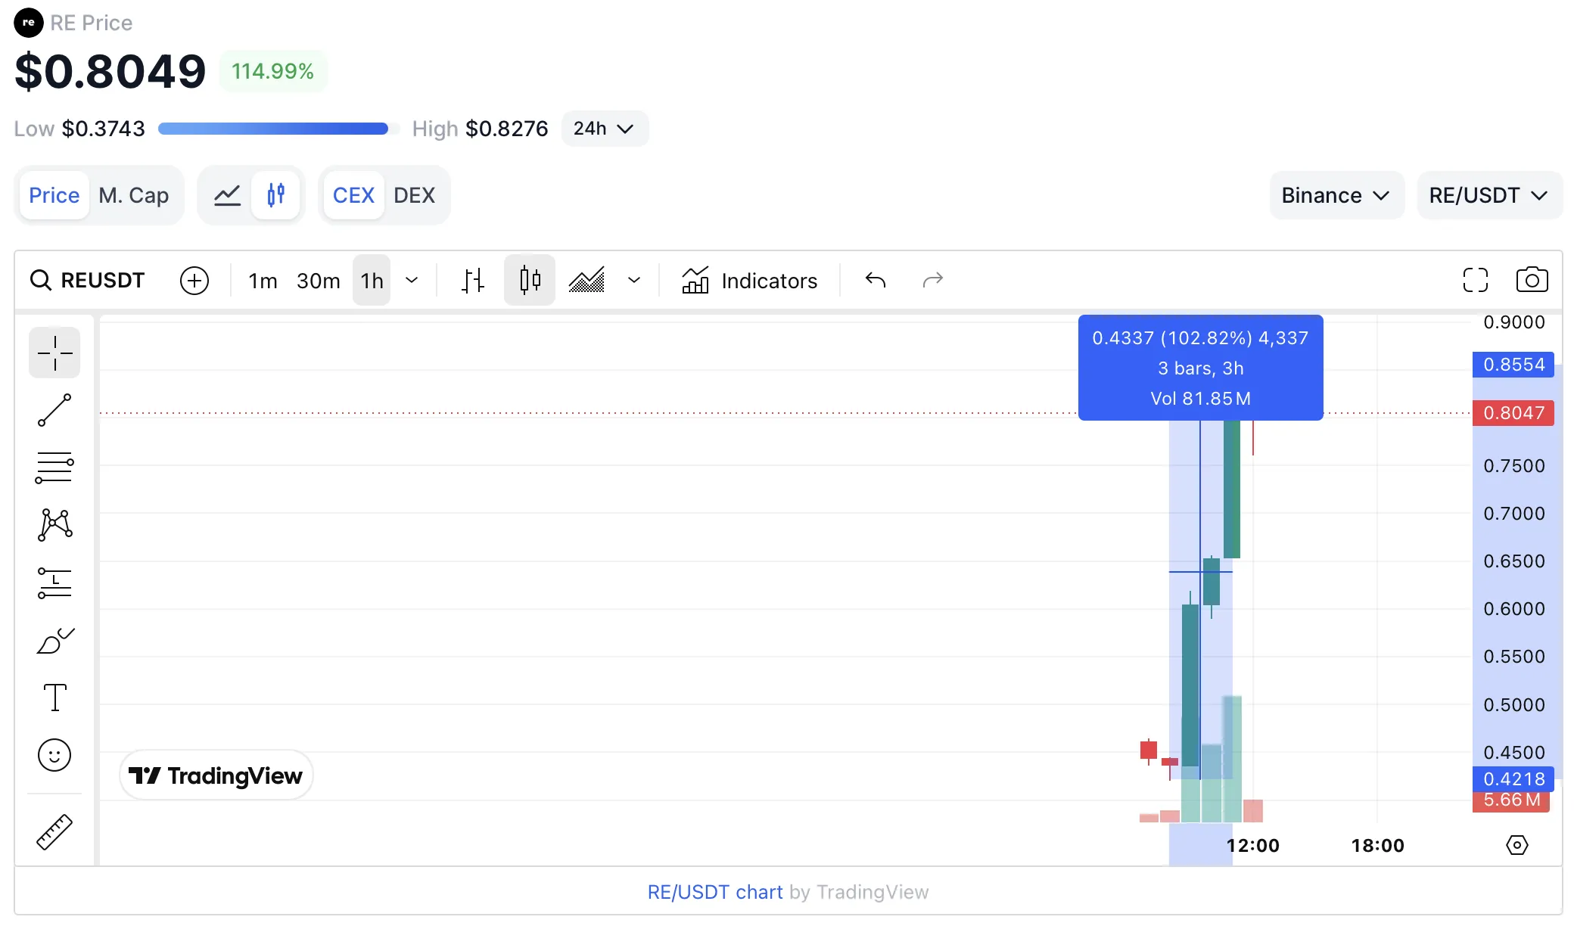
Task: Select the area chart style
Action: [587, 281]
